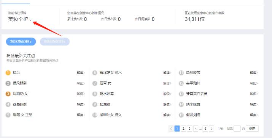Jump to page 4

click(x=196, y=129)
